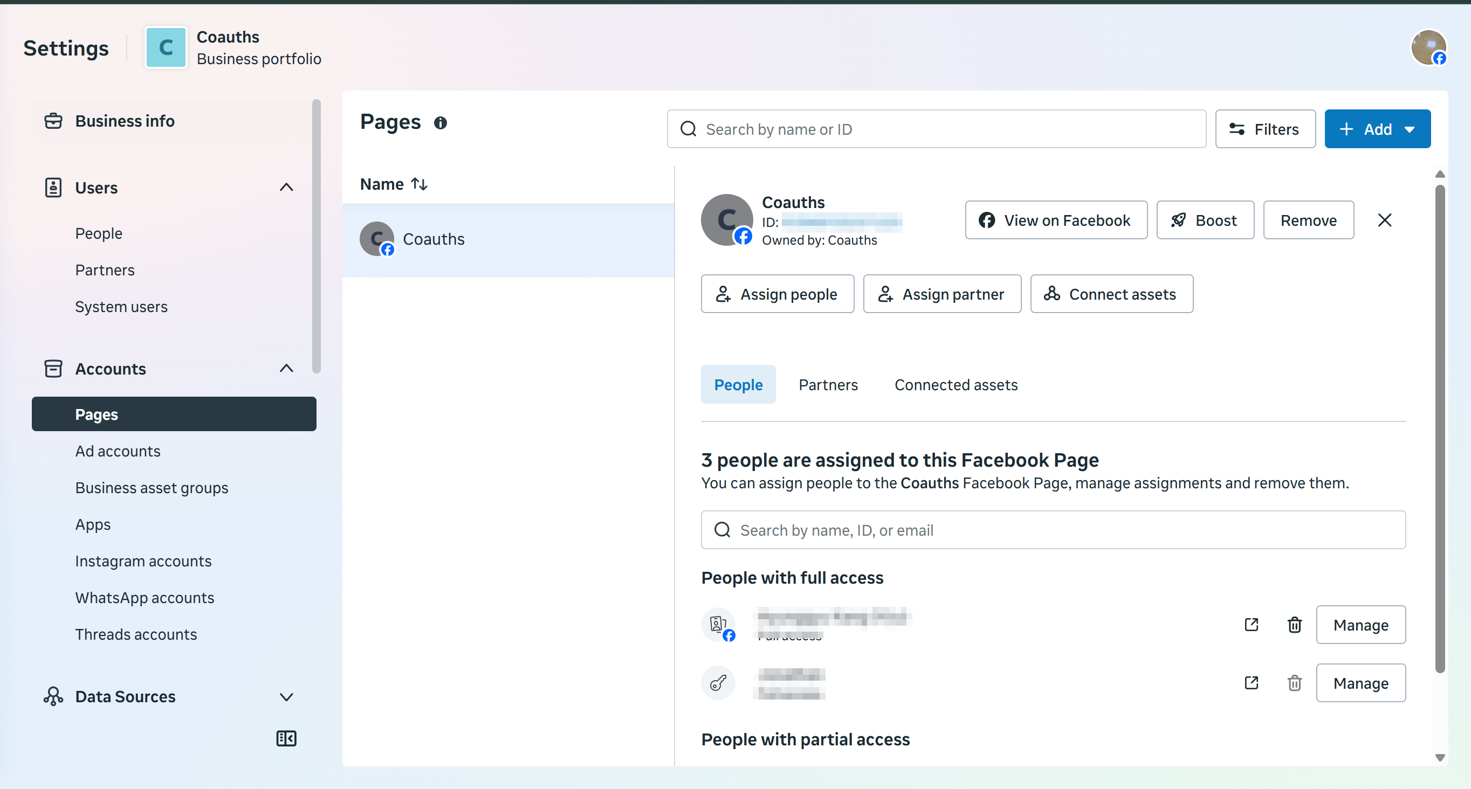Image resolution: width=1471 pixels, height=789 pixels.
Task: Open Business asset groups
Action: 152,488
